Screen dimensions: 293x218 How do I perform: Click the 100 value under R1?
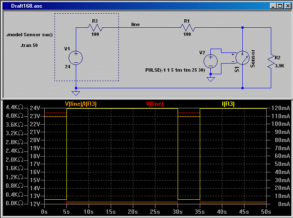click(x=187, y=34)
